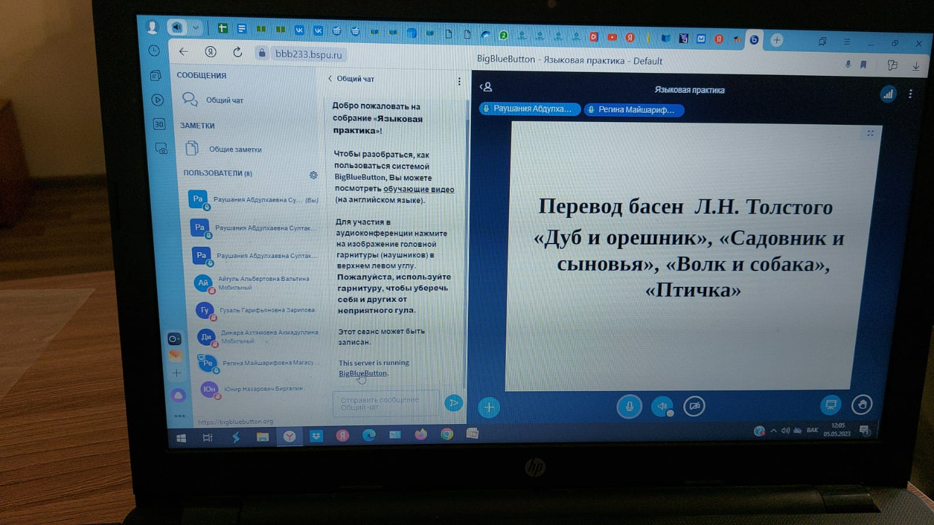
Task: Open the chat options three-dot menu
Action: point(459,81)
